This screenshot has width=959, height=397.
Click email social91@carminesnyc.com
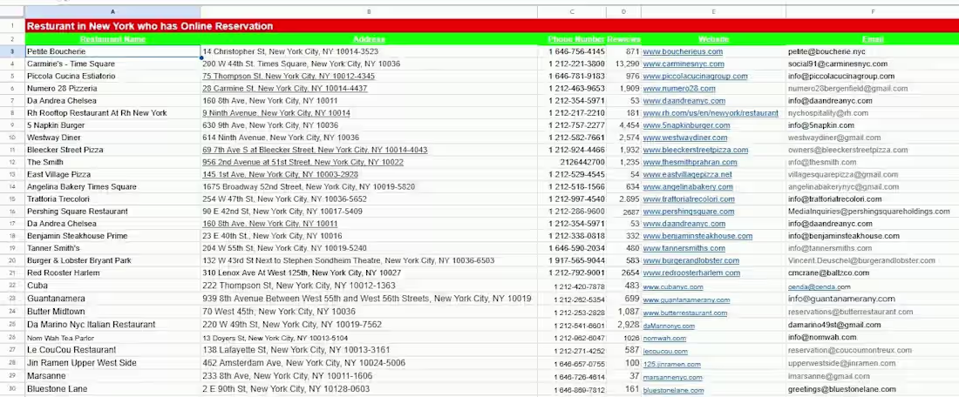(838, 64)
